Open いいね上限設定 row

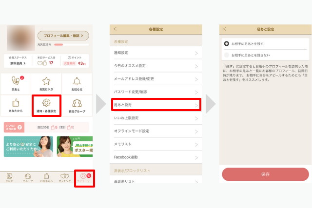pyautogui.click(x=156, y=118)
